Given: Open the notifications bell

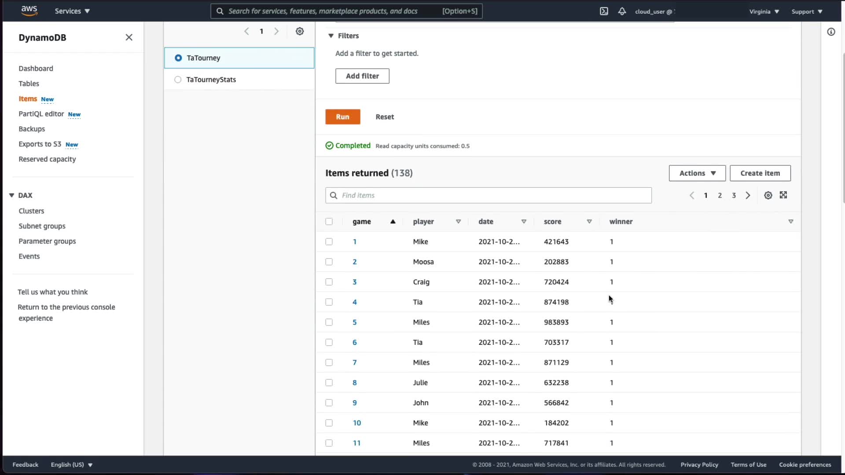Looking at the screenshot, I should [x=622, y=11].
